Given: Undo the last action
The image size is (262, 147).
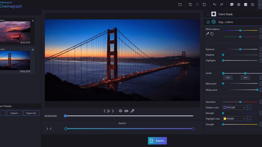Looking at the screenshot, I should 215,5.
